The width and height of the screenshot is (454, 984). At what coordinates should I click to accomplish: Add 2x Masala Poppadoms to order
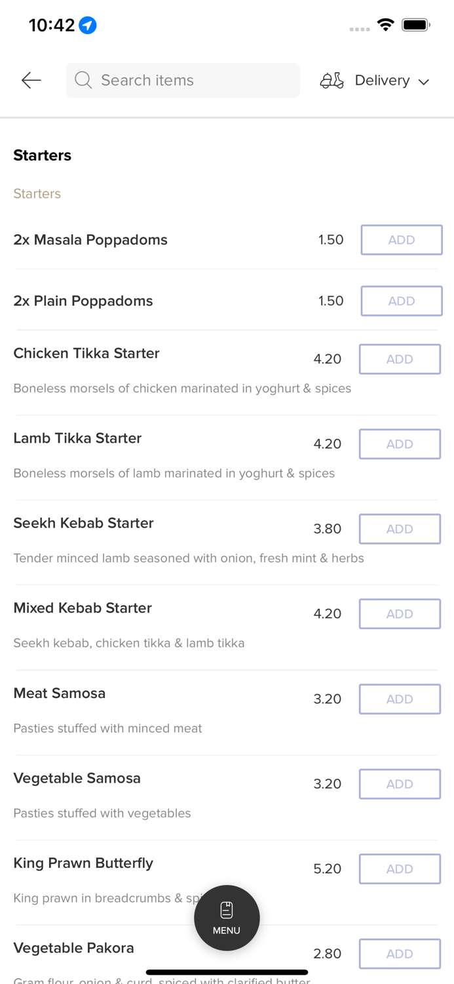401,240
